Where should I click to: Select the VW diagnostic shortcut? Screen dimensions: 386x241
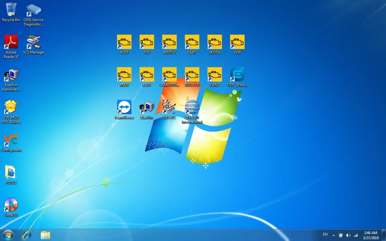[x=147, y=45]
